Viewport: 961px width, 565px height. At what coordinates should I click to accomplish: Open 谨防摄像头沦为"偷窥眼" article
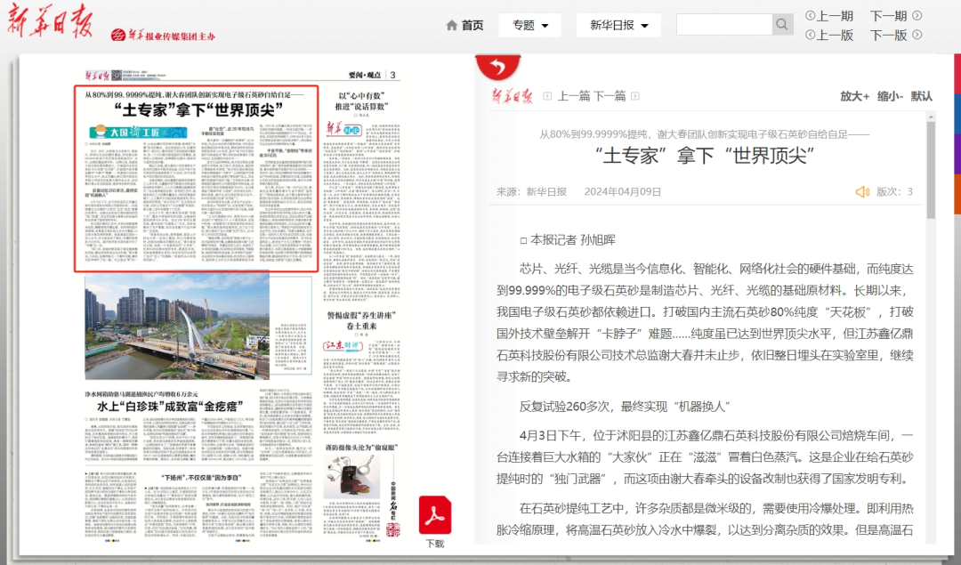361,448
